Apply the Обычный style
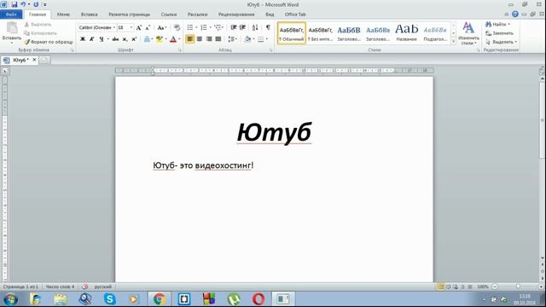 [292, 33]
